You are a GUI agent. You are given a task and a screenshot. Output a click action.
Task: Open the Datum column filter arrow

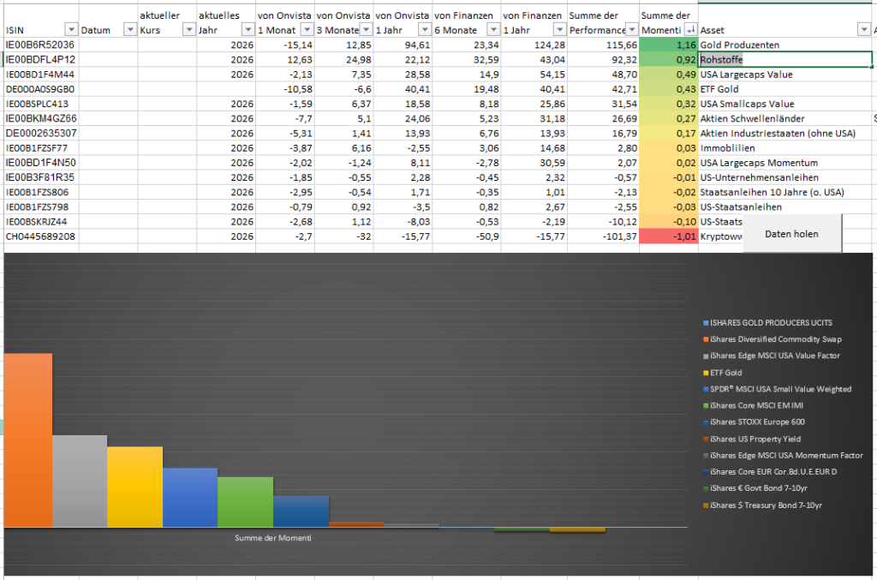click(129, 30)
